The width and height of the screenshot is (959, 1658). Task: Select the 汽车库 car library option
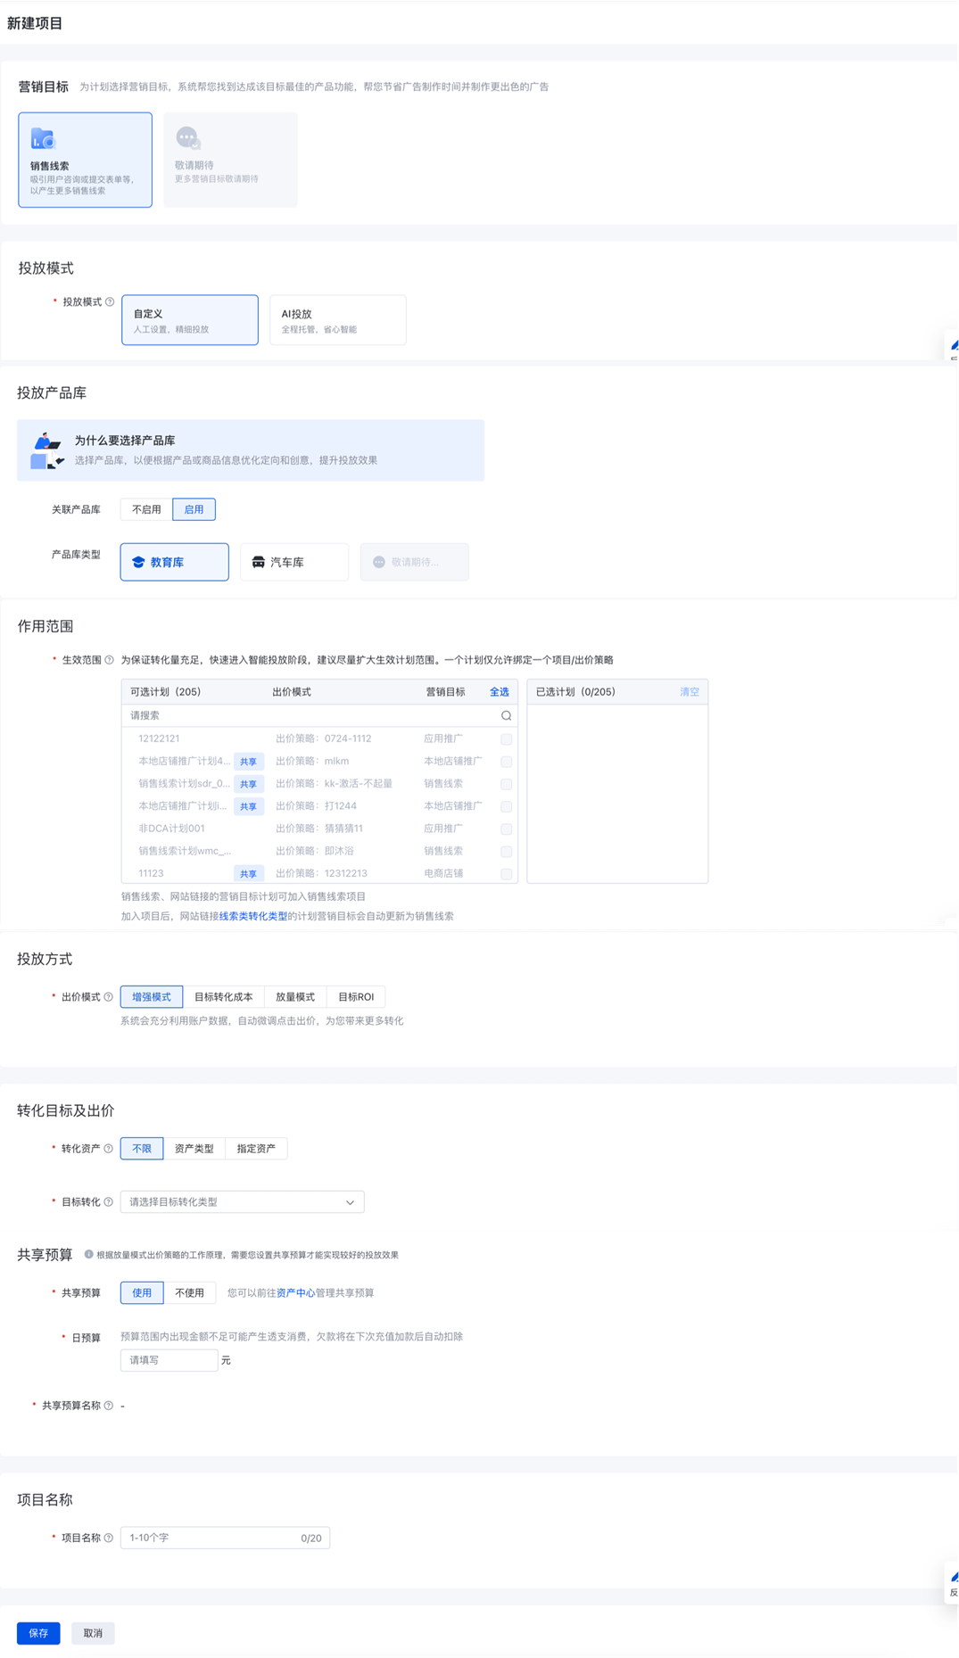[293, 562]
